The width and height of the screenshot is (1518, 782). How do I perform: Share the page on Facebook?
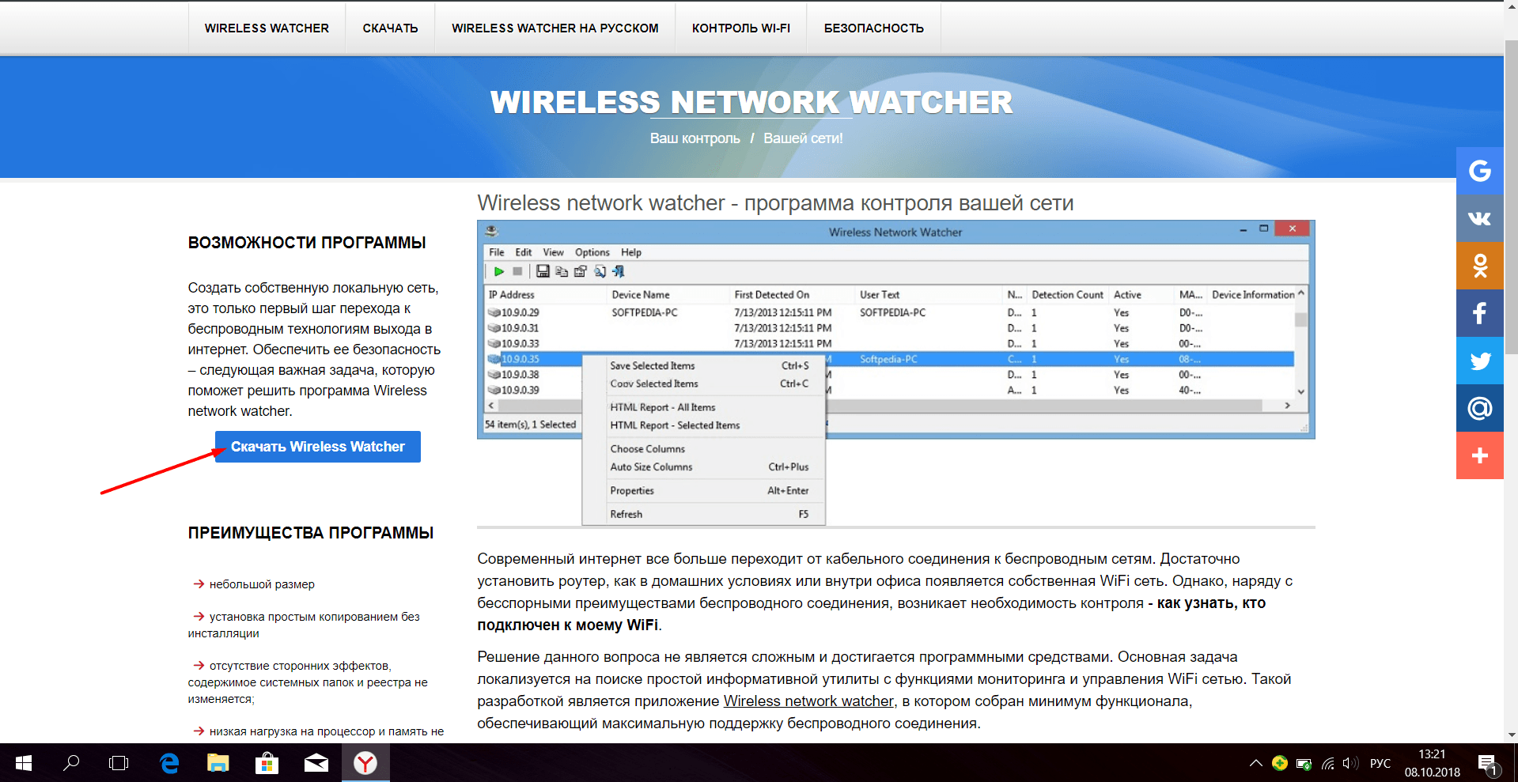coord(1479,313)
